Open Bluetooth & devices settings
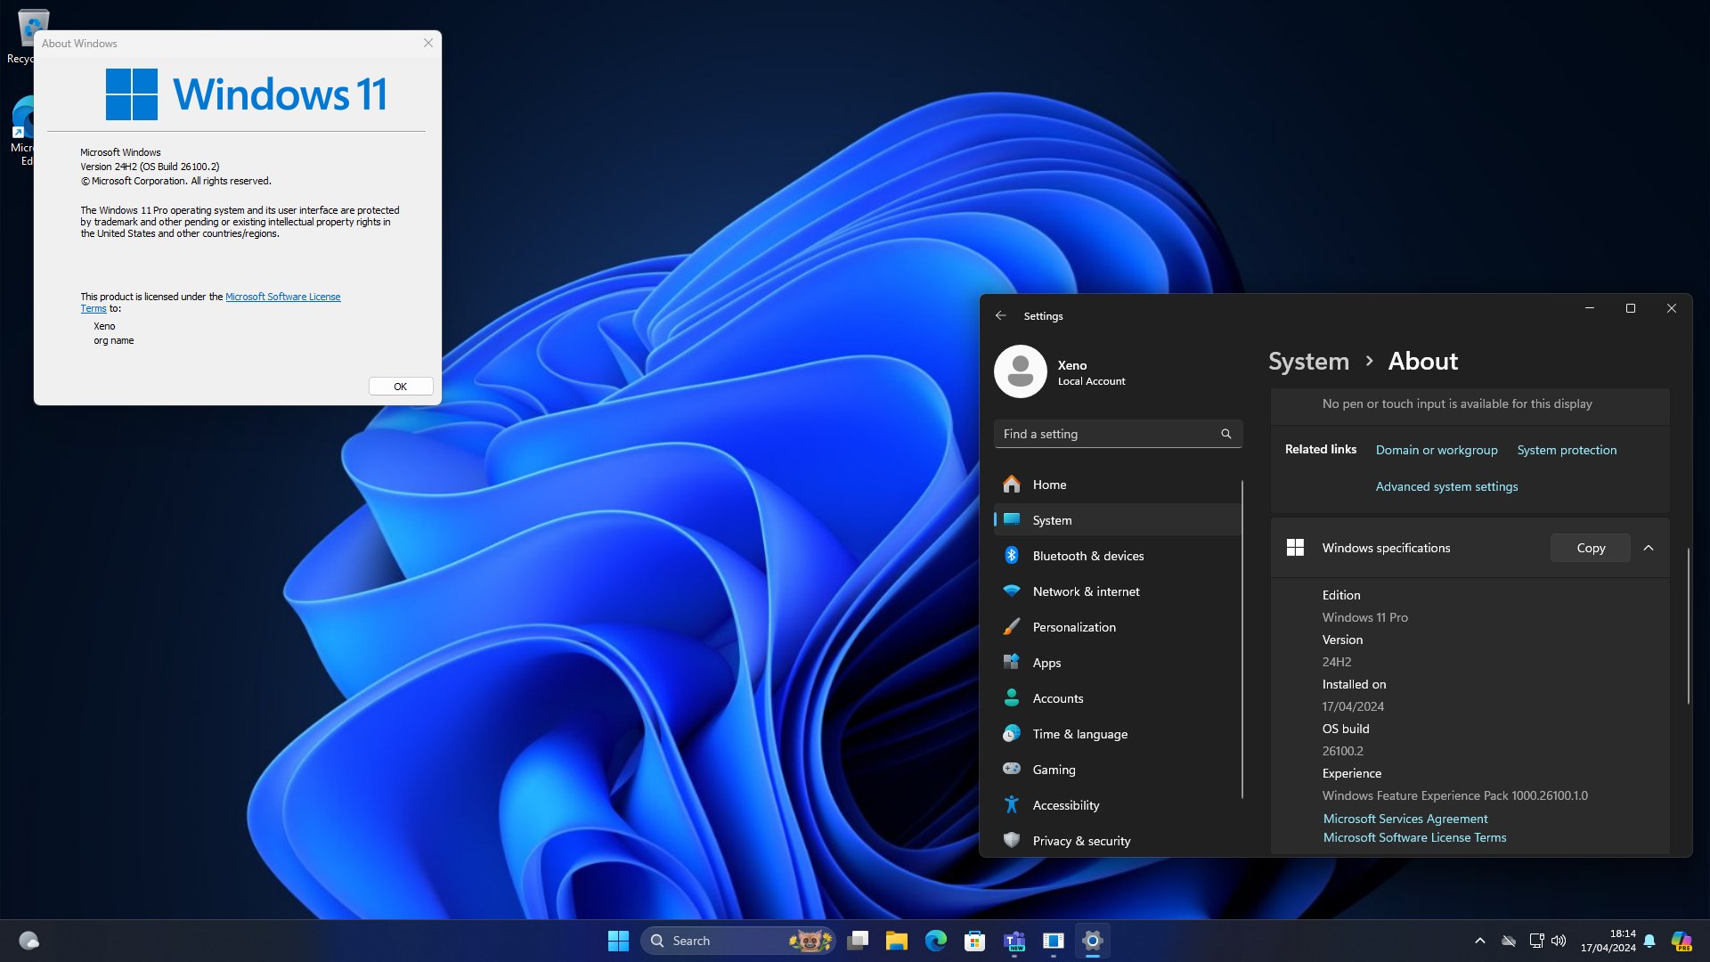This screenshot has height=962, width=1710. (x=1087, y=556)
